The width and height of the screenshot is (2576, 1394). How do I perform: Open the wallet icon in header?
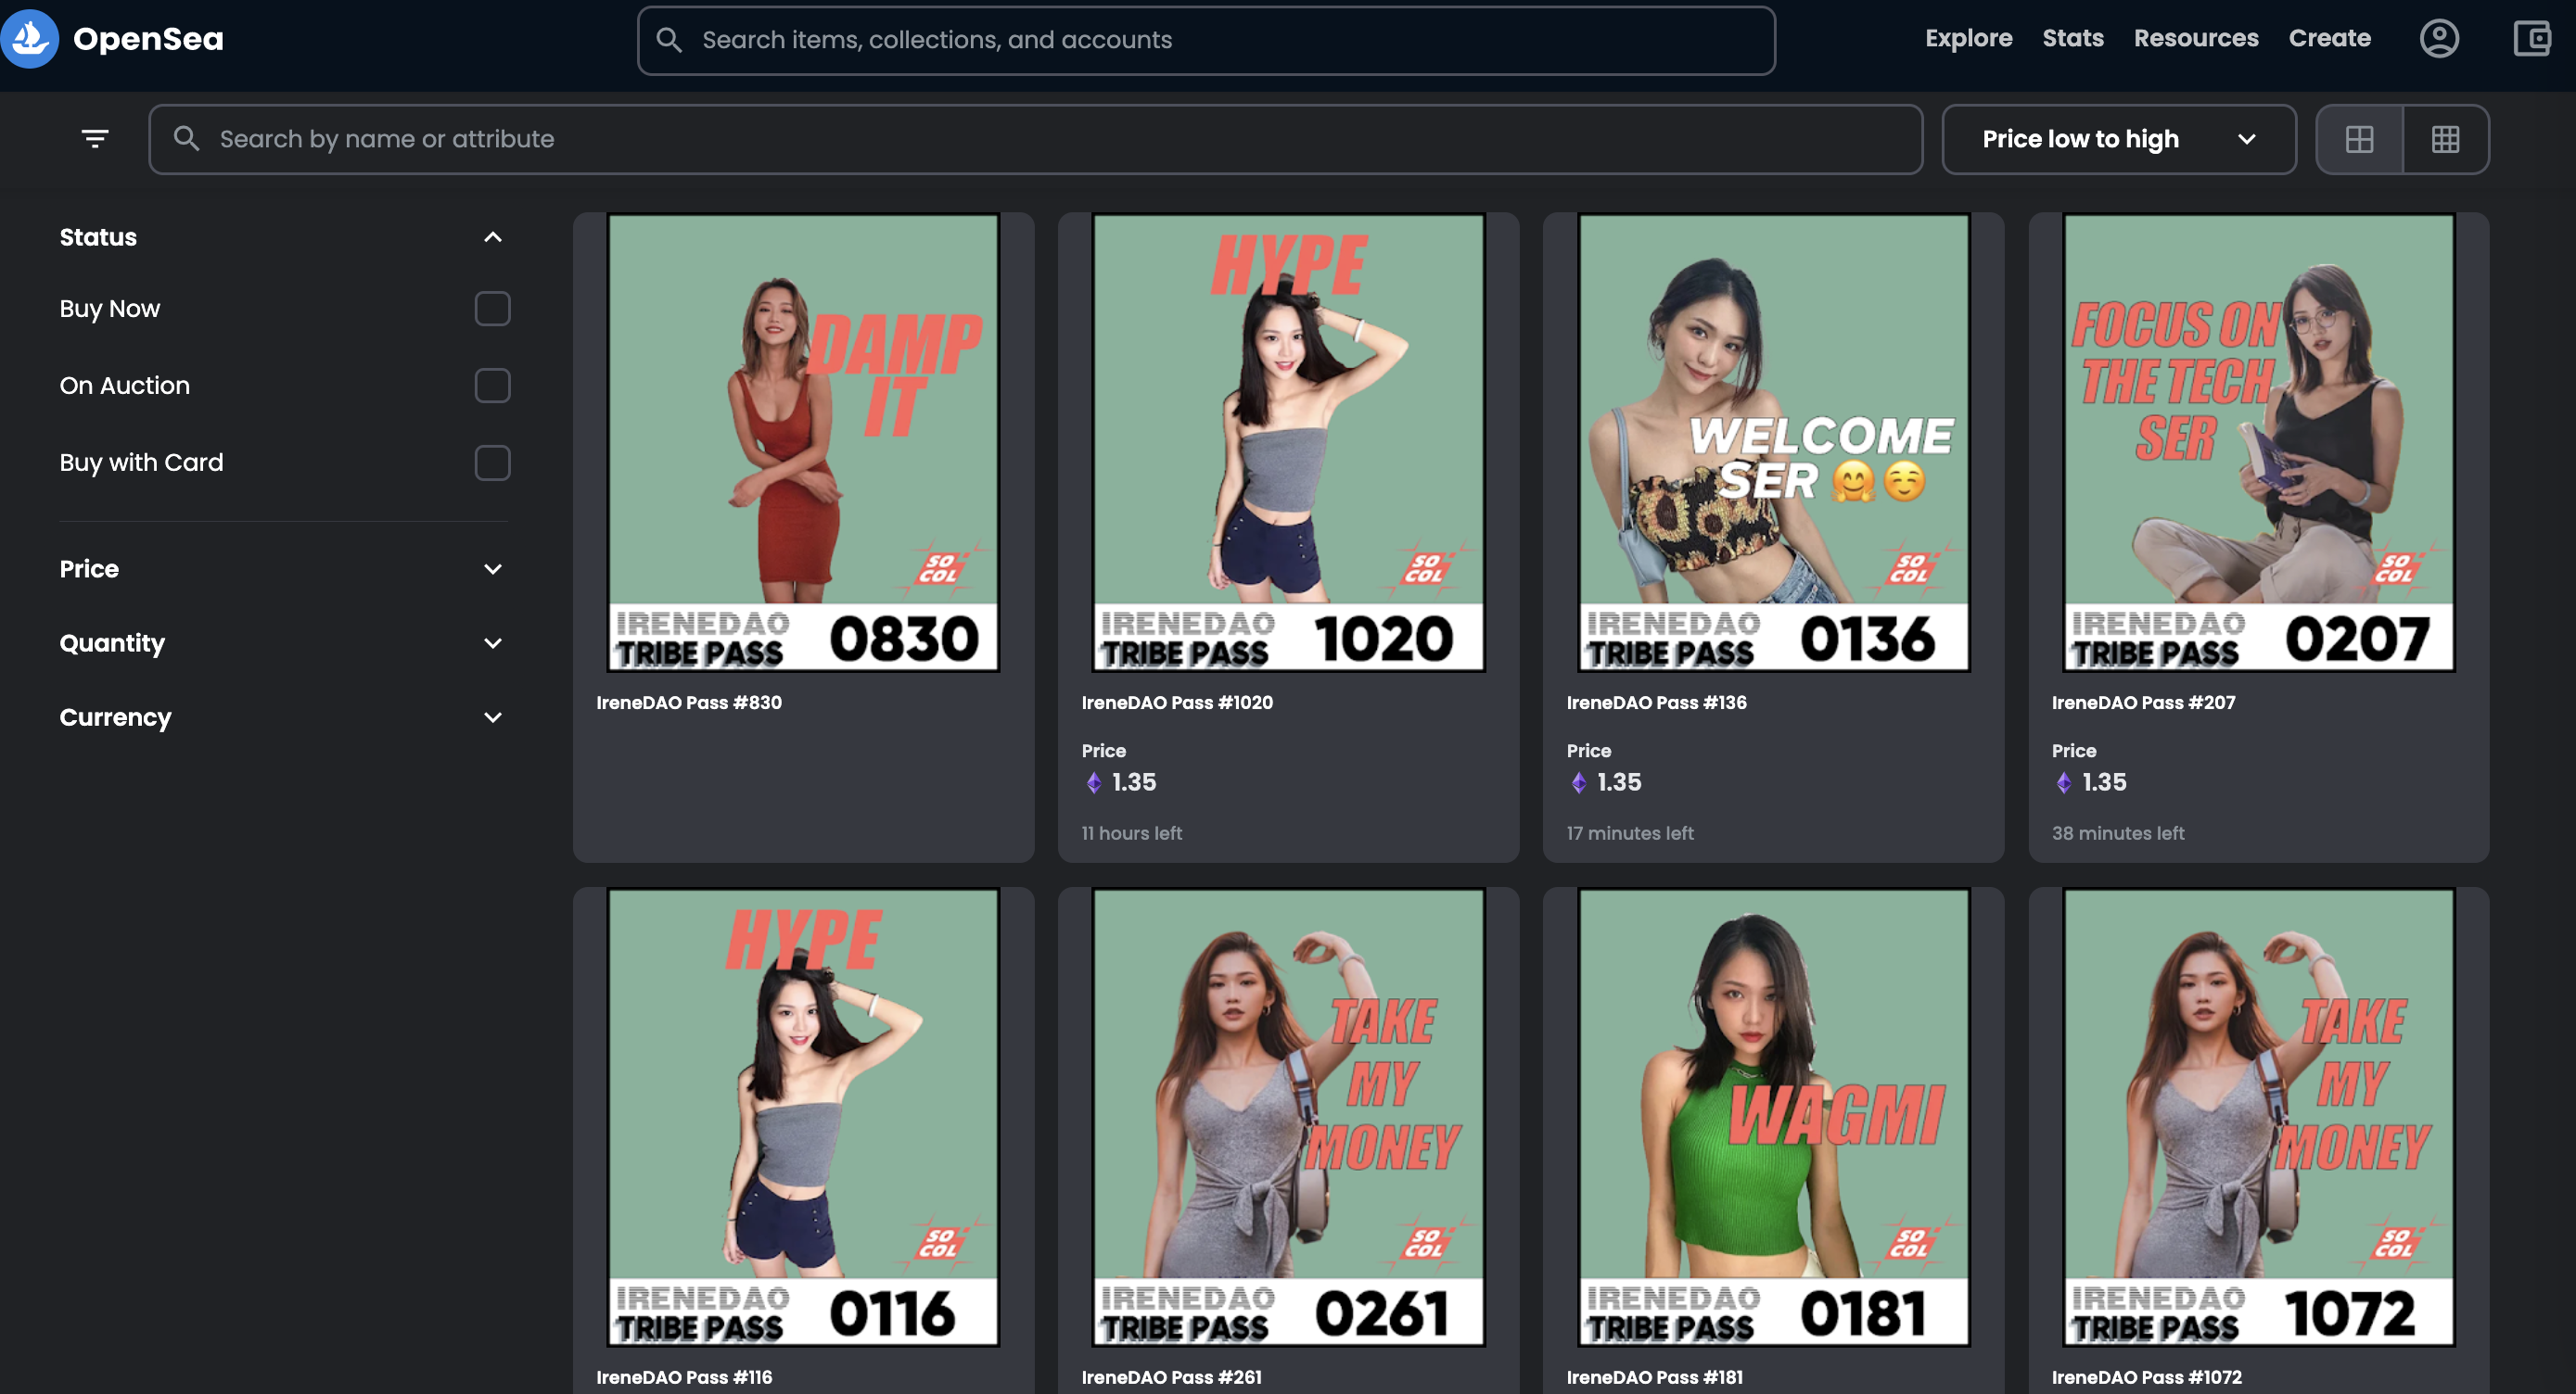[x=2532, y=38]
